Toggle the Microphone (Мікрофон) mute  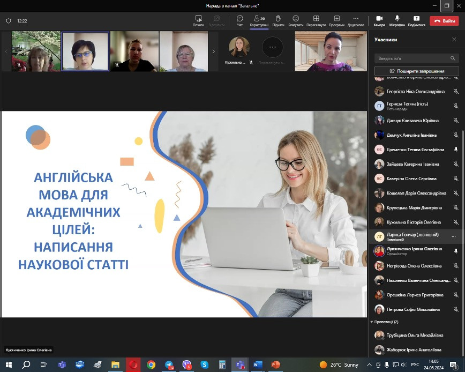click(397, 19)
